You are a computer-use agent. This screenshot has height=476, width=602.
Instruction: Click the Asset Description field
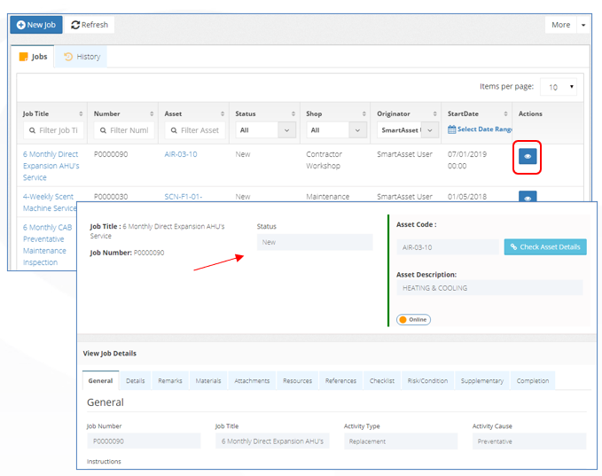point(489,288)
